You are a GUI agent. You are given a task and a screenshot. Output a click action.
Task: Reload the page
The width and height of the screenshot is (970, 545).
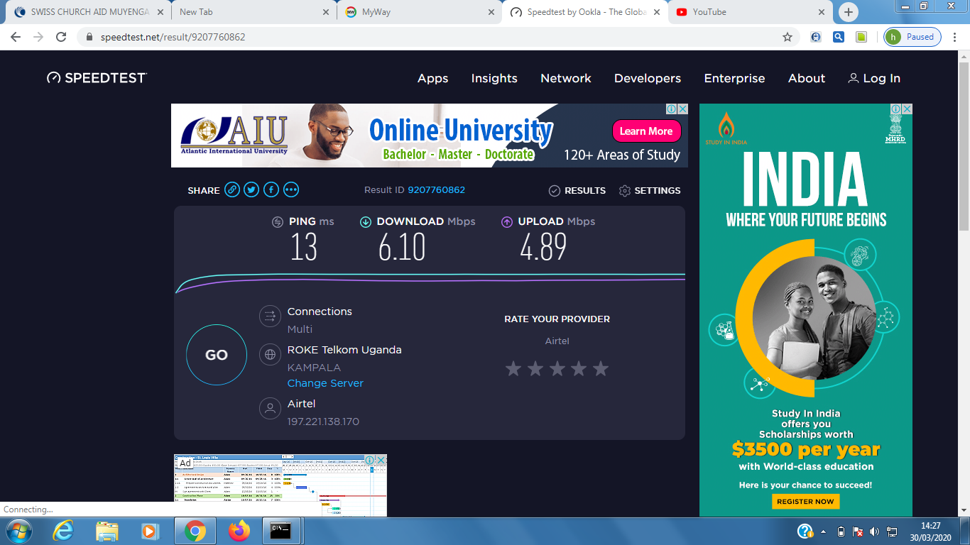point(61,37)
